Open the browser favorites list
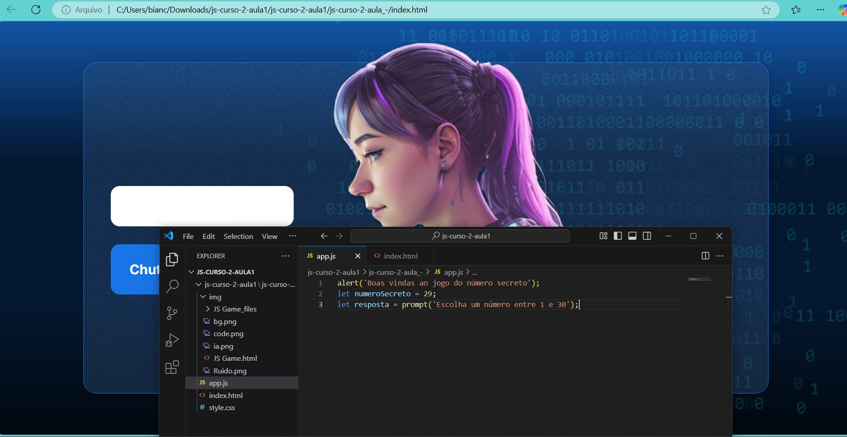 [x=796, y=10]
